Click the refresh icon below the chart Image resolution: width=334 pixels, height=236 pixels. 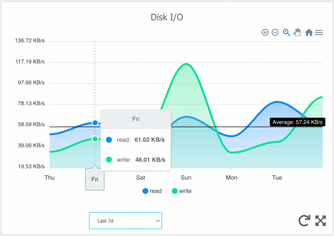(304, 220)
